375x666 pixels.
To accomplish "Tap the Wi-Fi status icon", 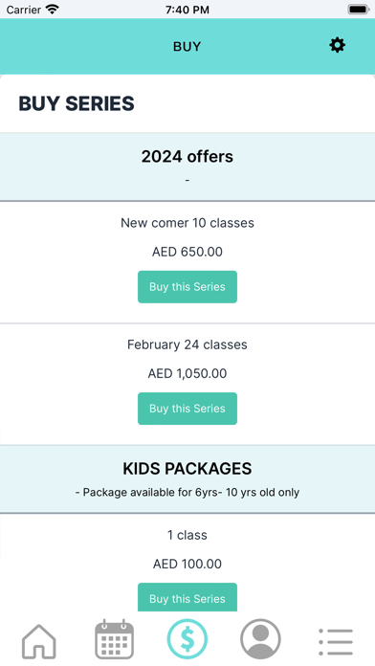I will (53, 10).
